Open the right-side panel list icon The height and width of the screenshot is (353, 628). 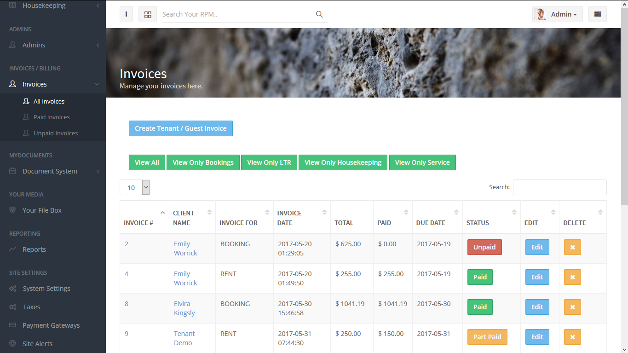598,14
